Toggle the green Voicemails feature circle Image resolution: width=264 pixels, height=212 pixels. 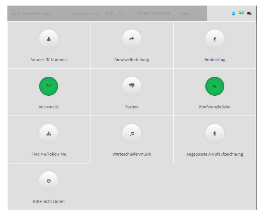click(49, 86)
